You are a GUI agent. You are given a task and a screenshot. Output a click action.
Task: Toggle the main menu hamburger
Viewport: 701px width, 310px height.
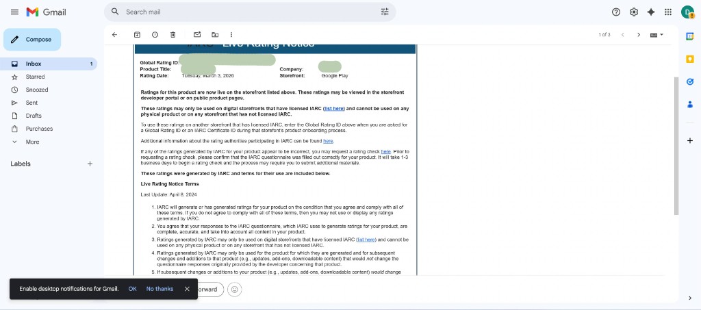click(x=14, y=12)
